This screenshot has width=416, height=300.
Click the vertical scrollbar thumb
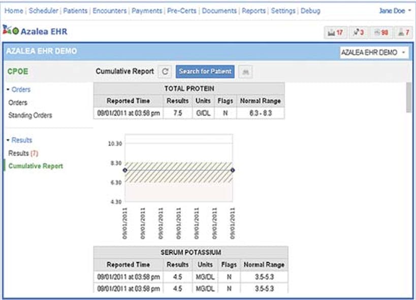[x=409, y=98]
